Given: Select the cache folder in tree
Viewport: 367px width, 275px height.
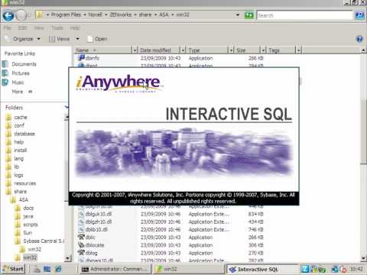Looking at the screenshot, I should [21, 118].
